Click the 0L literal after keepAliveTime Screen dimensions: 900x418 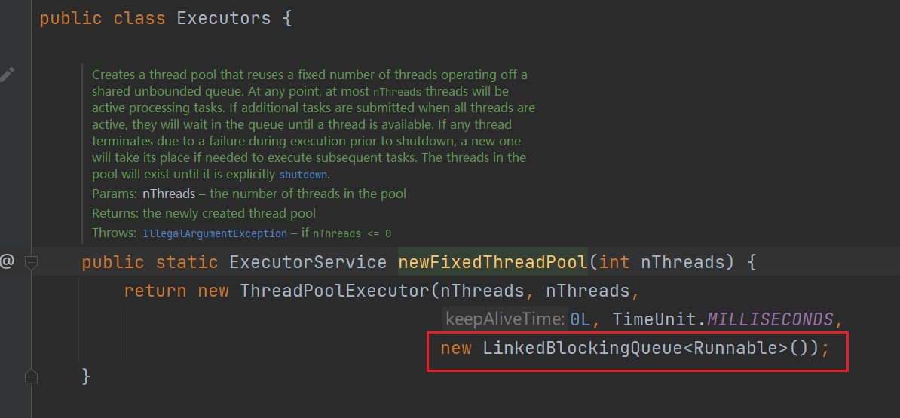580,319
